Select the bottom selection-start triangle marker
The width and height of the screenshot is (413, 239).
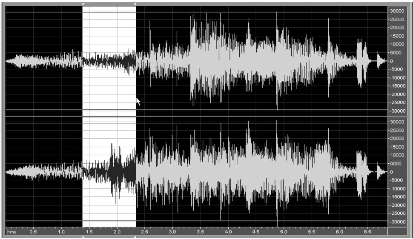coord(83,237)
